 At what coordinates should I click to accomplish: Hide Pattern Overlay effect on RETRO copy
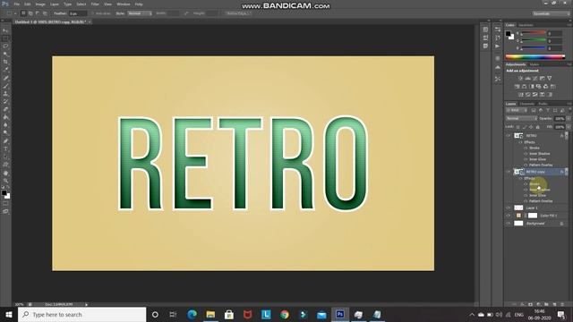526,201
